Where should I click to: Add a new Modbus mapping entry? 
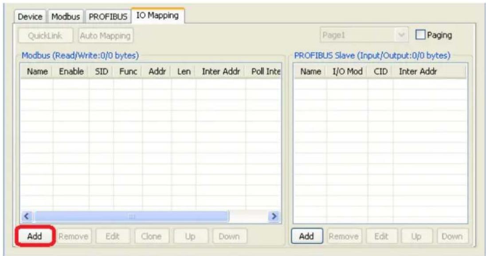click(x=35, y=236)
